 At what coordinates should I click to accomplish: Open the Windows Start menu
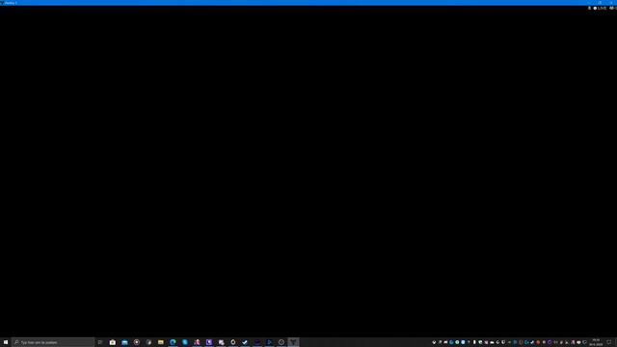click(6, 342)
